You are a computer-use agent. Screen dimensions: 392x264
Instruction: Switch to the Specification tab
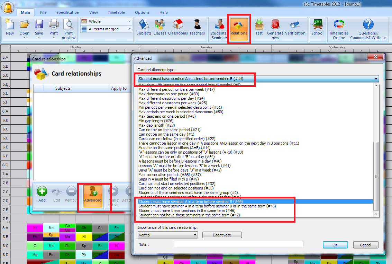[x=68, y=12]
